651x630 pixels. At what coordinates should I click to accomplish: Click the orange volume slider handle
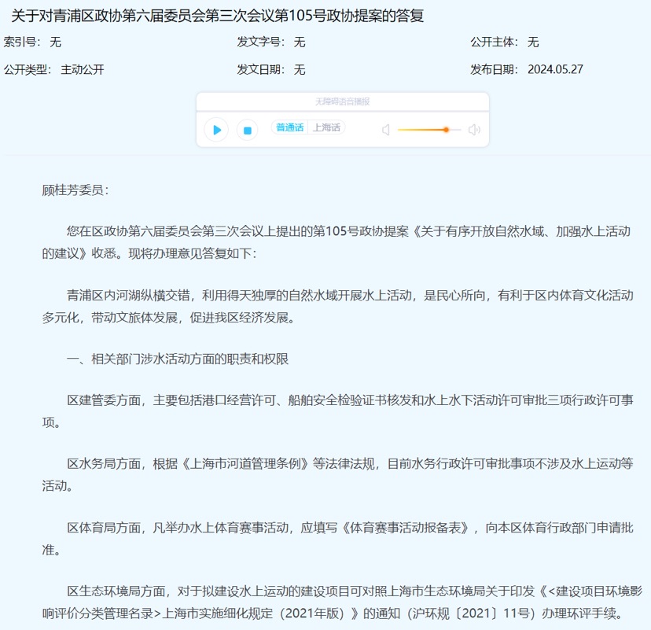coord(446,130)
